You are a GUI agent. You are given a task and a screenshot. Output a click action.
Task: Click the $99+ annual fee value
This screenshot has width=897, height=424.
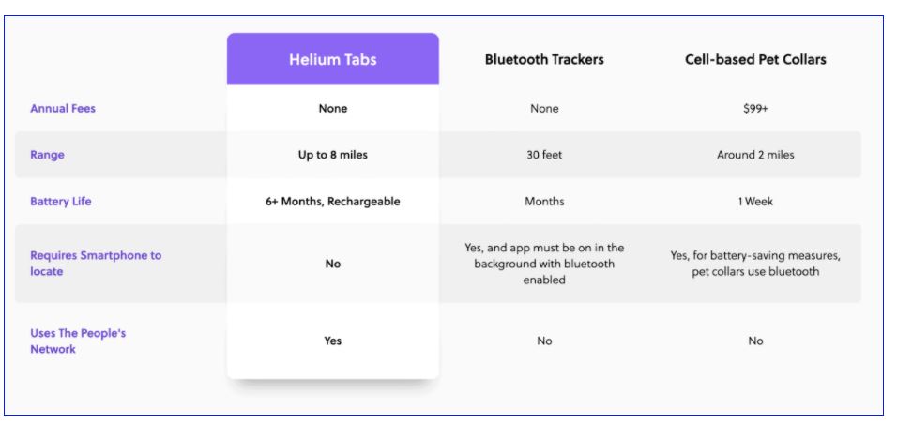755,109
